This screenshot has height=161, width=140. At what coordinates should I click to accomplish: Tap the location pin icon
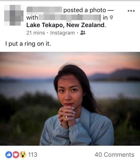tap(111, 18)
